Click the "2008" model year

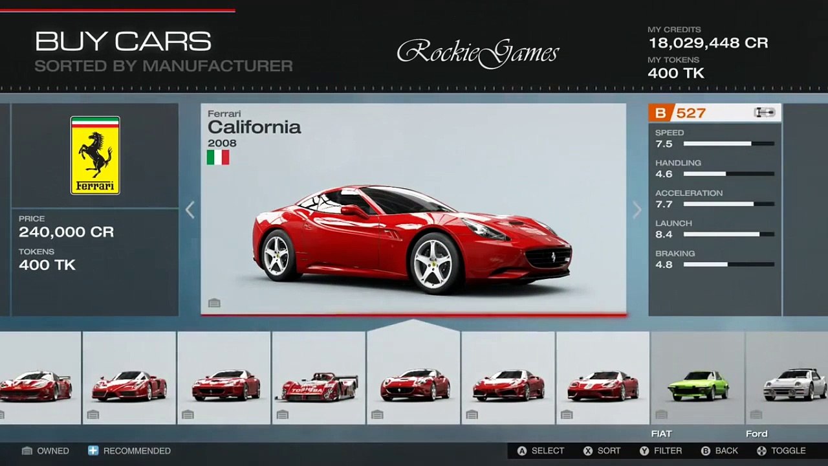point(222,143)
